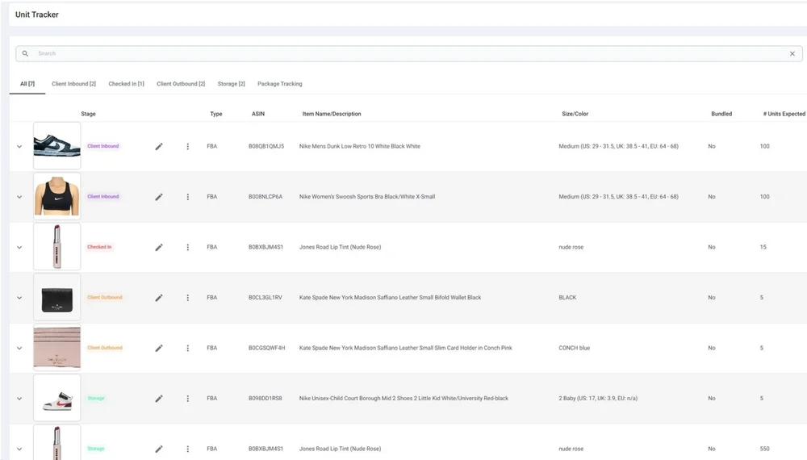Select ASIN B008NLCP6A

click(x=266, y=197)
